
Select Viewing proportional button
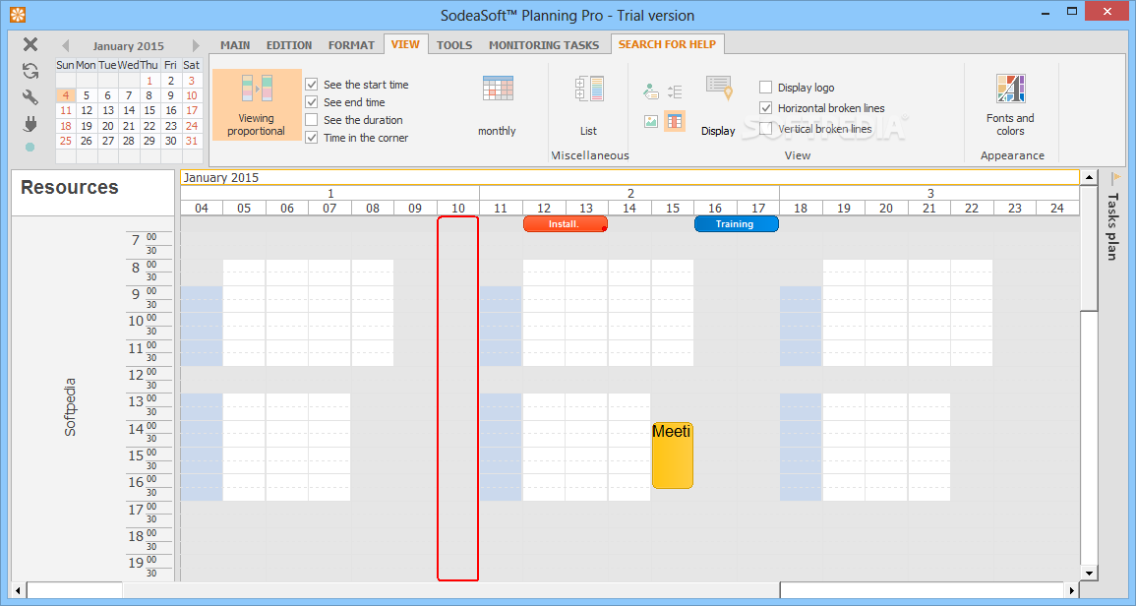tap(256, 105)
